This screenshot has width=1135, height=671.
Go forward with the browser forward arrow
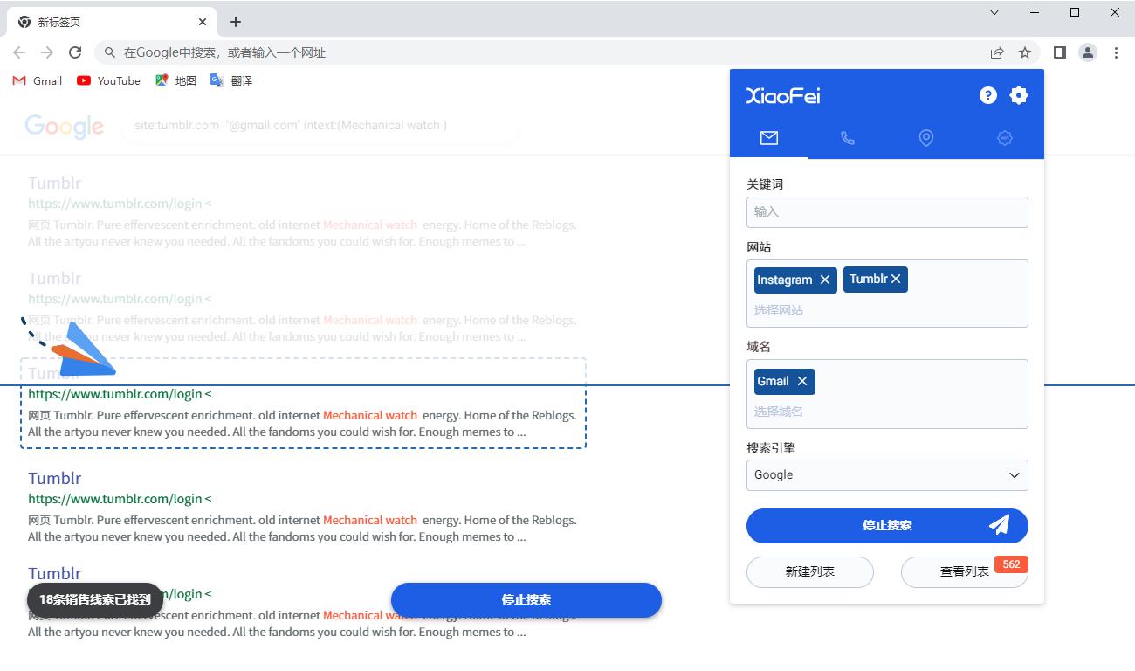click(x=47, y=52)
